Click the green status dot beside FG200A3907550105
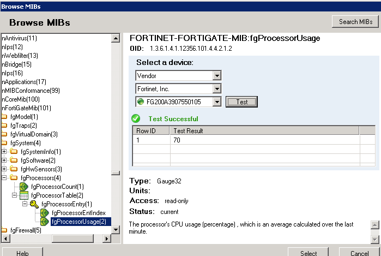This screenshot has height=256, width=381. click(141, 102)
